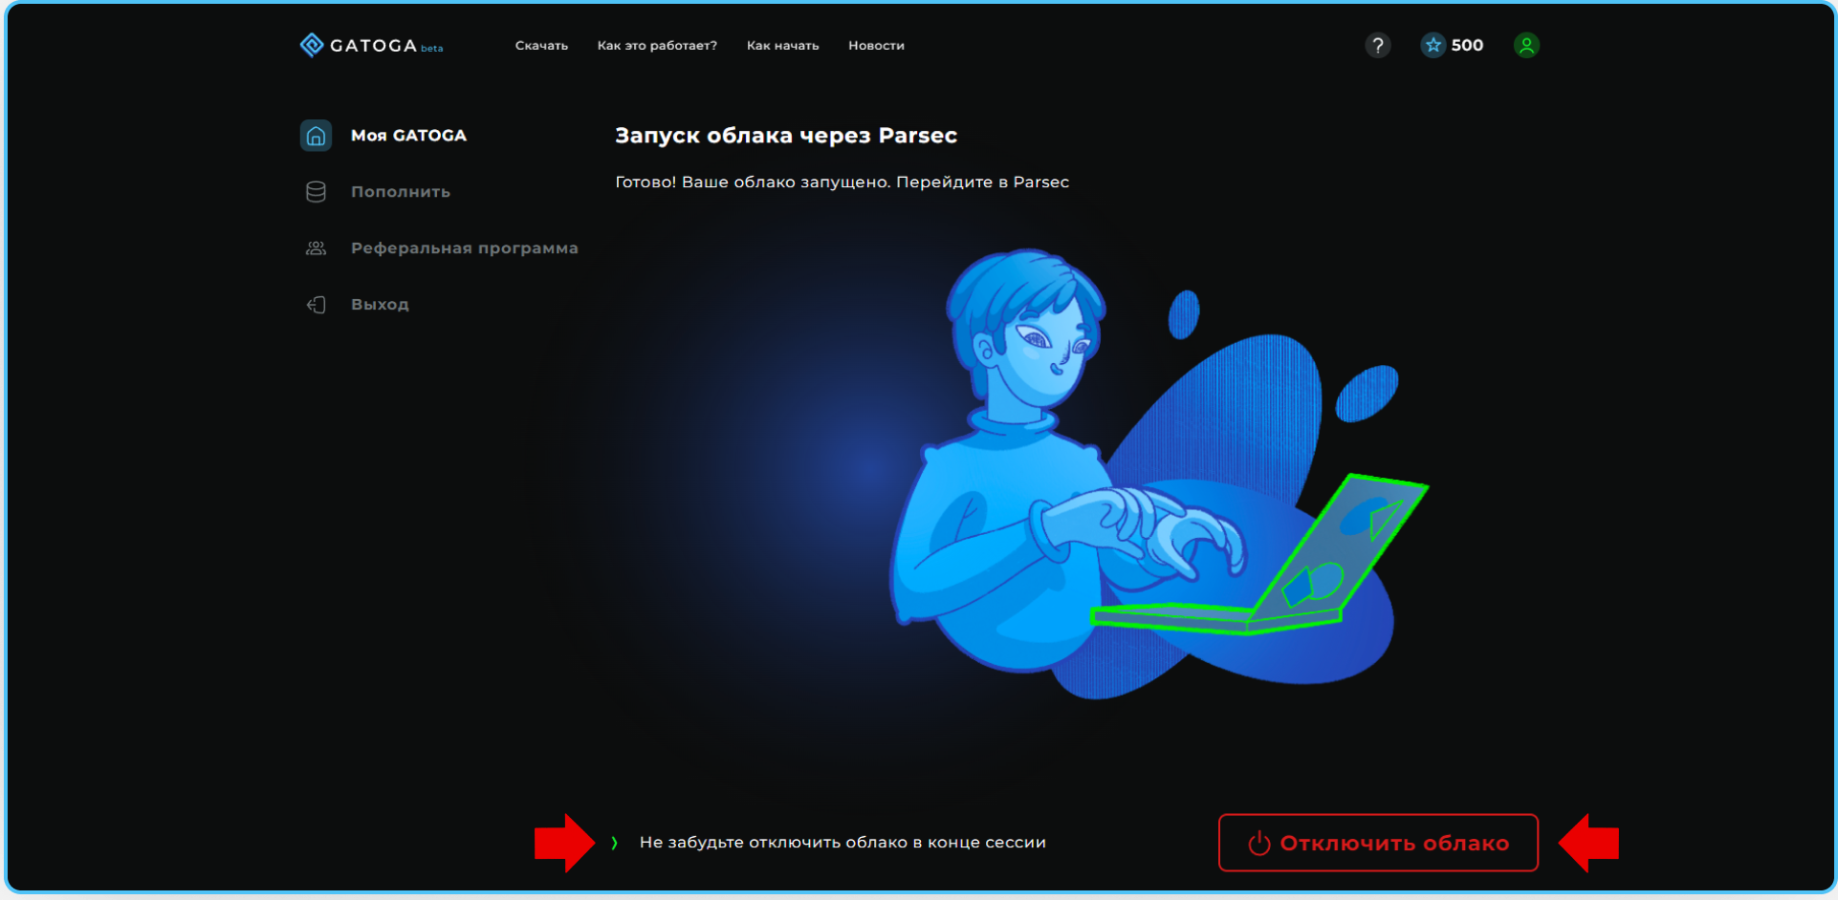The image size is (1838, 900).
Task: Click the people icon beside Реферальная программа
Action: [x=316, y=248]
